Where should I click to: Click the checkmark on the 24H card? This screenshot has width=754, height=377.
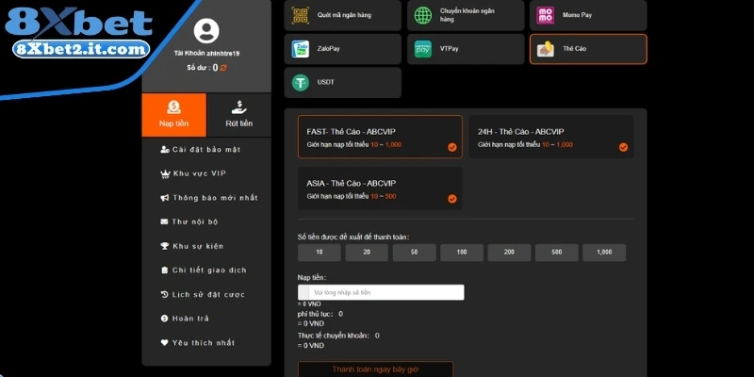[x=623, y=147]
